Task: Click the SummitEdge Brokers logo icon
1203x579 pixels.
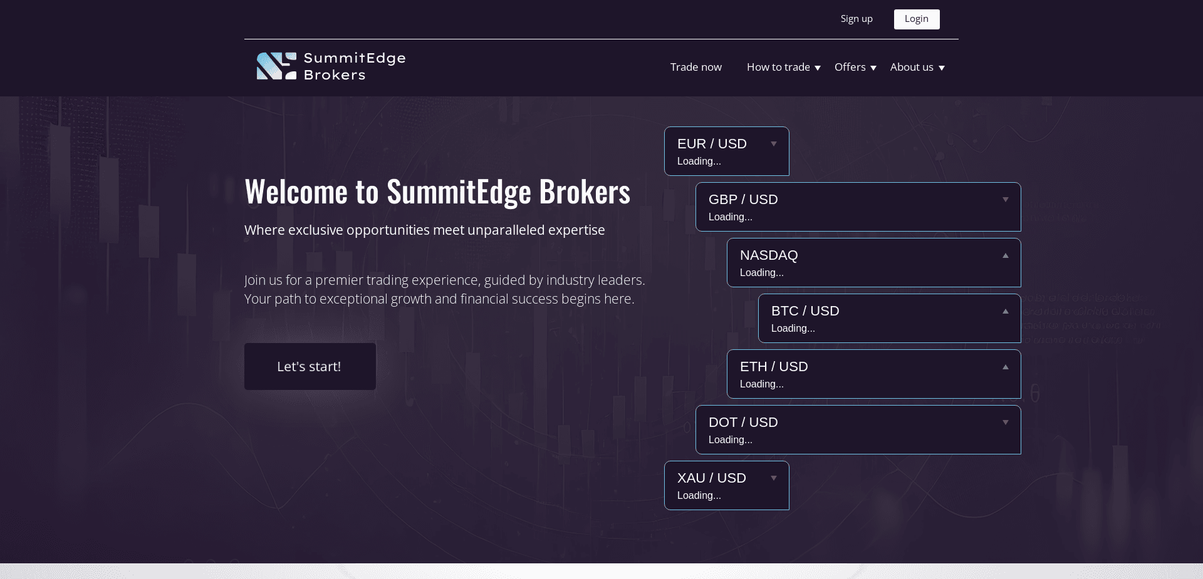Action: click(x=276, y=65)
